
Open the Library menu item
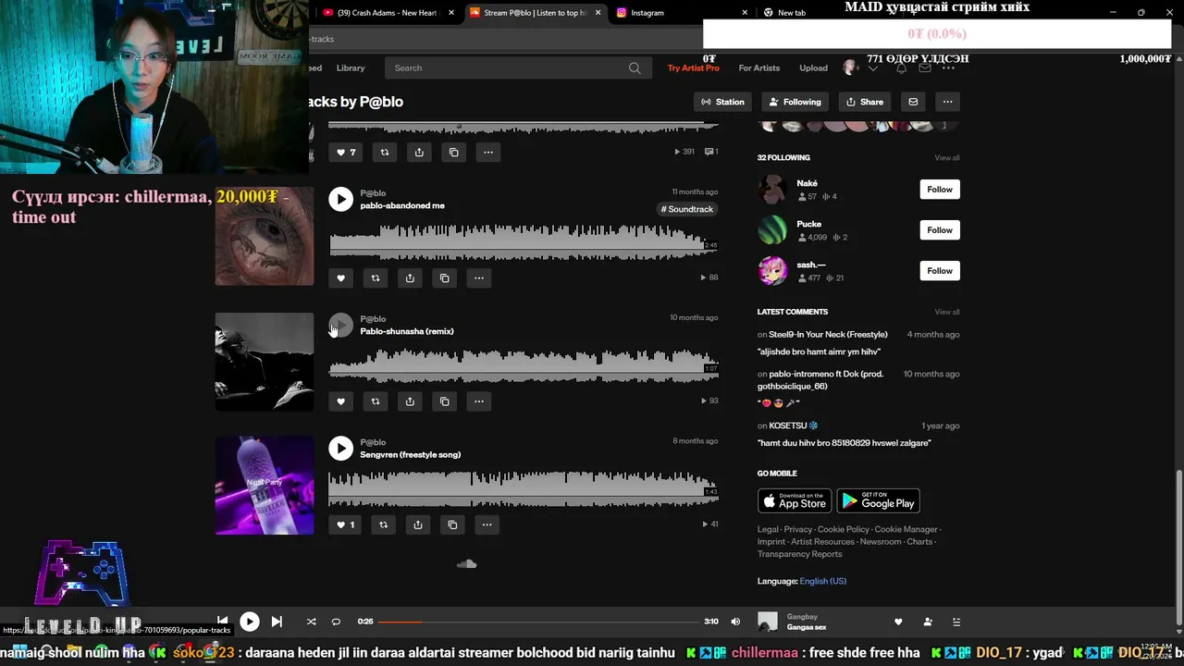coord(351,68)
